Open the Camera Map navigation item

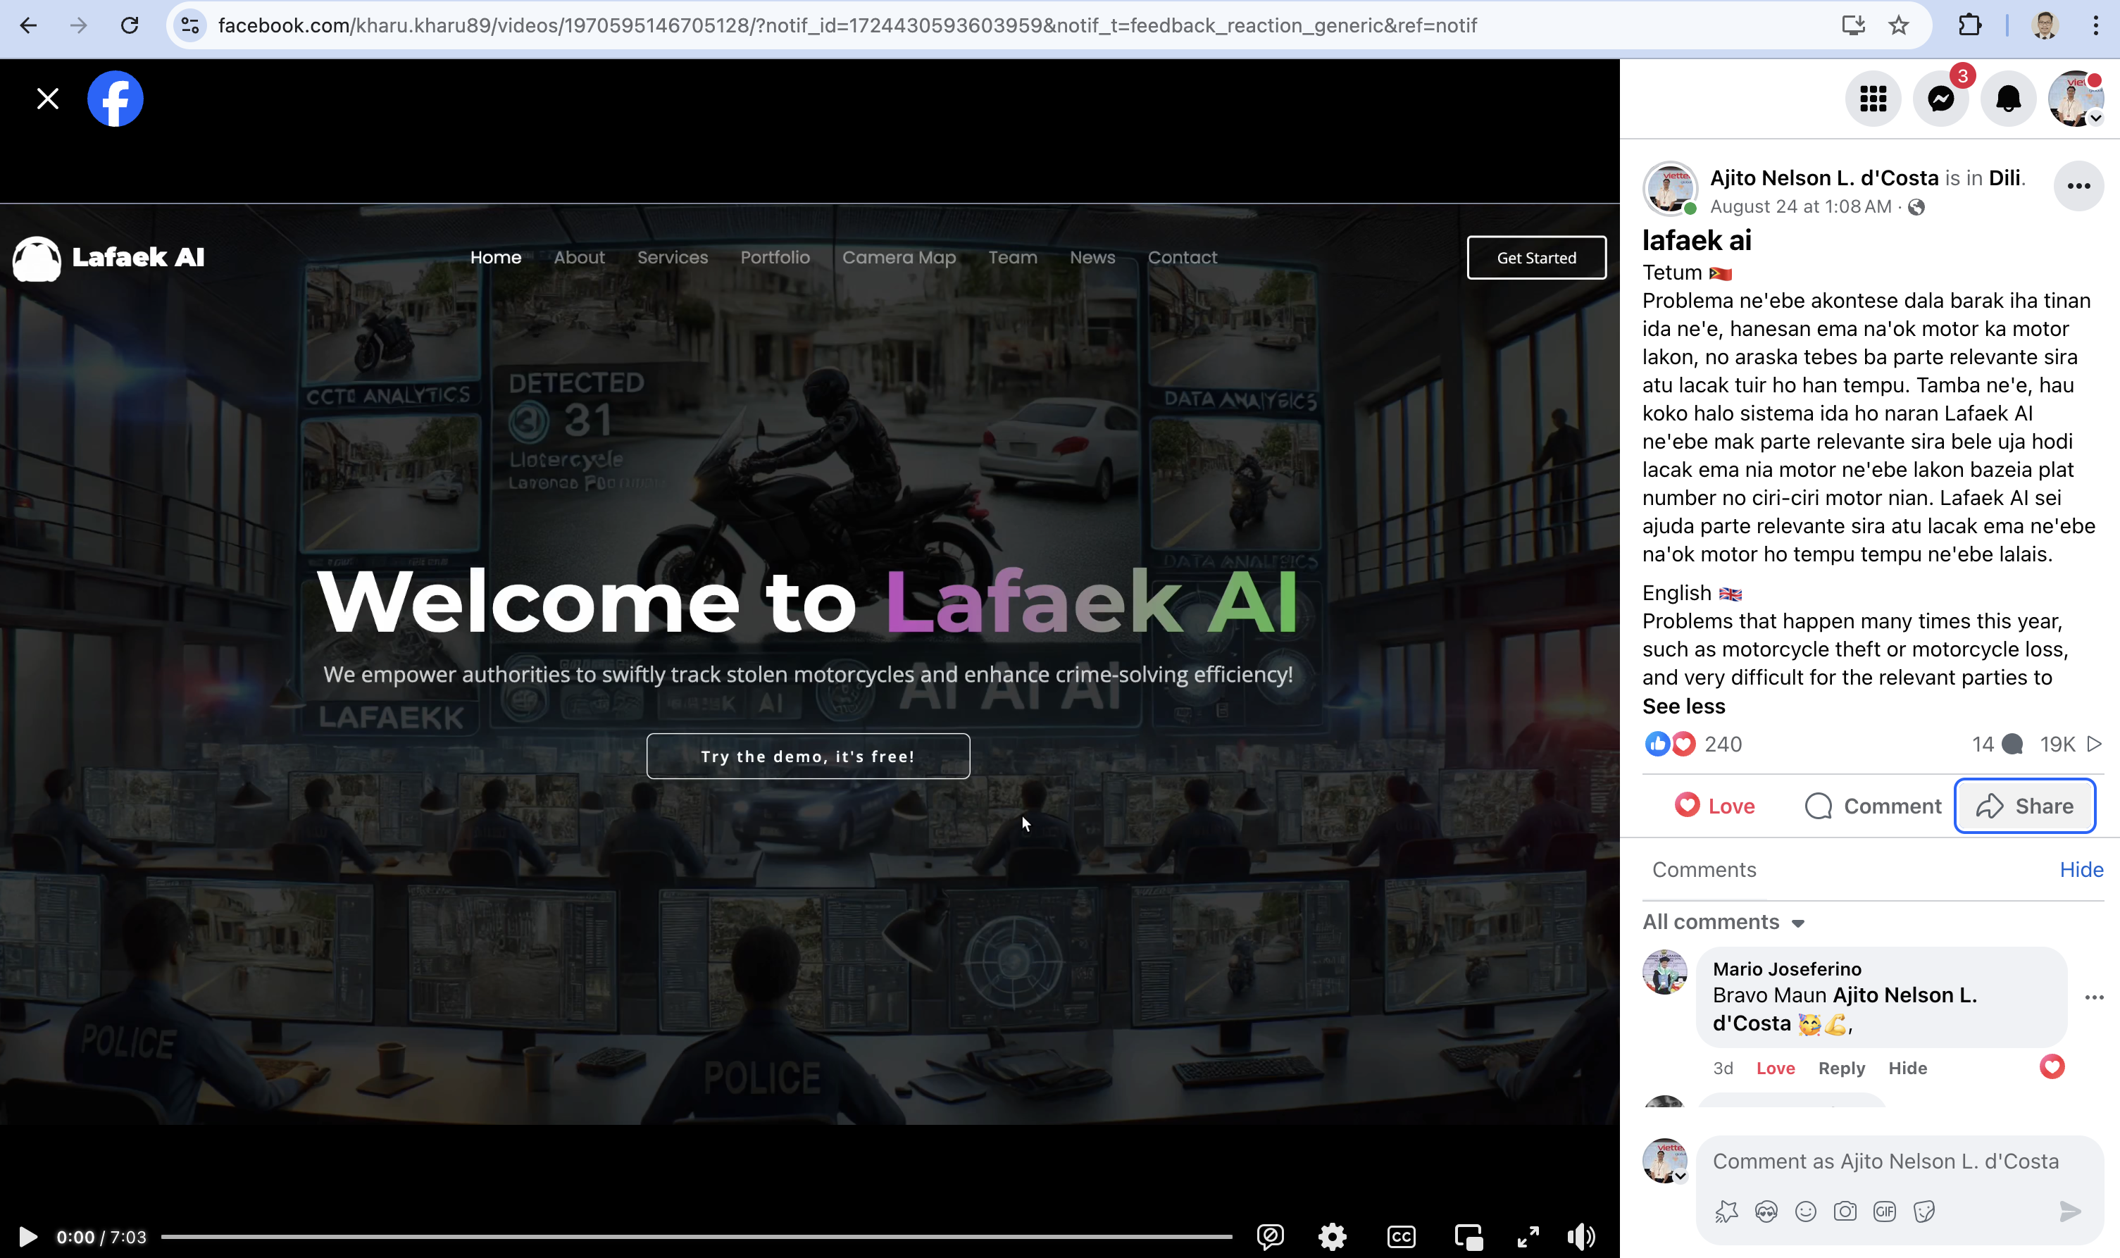click(x=899, y=257)
